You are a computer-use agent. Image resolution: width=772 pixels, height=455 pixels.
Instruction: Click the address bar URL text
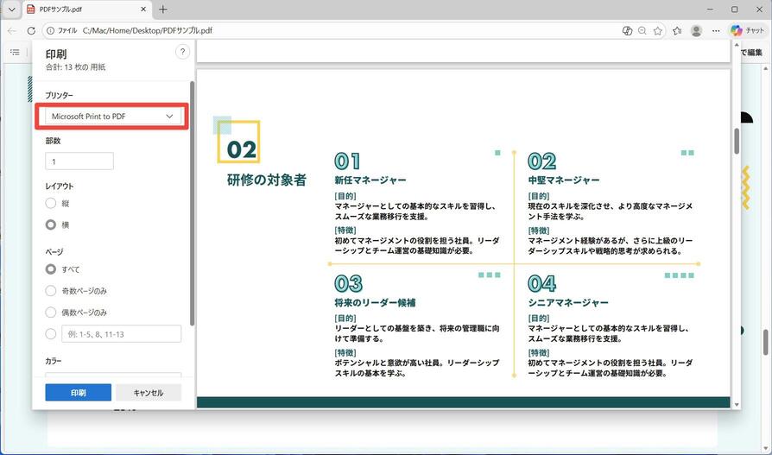tap(148, 30)
